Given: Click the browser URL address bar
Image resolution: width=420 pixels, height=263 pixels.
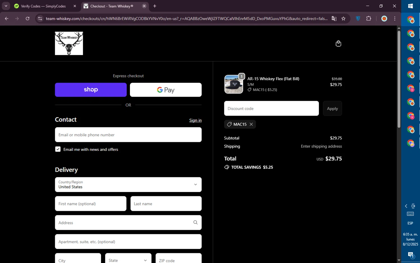Looking at the screenshot, I should (186, 19).
